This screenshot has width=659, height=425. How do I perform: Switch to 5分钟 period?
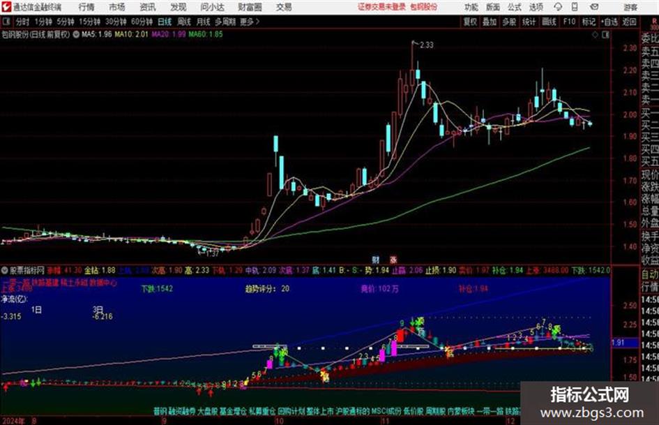coord(65,22)
